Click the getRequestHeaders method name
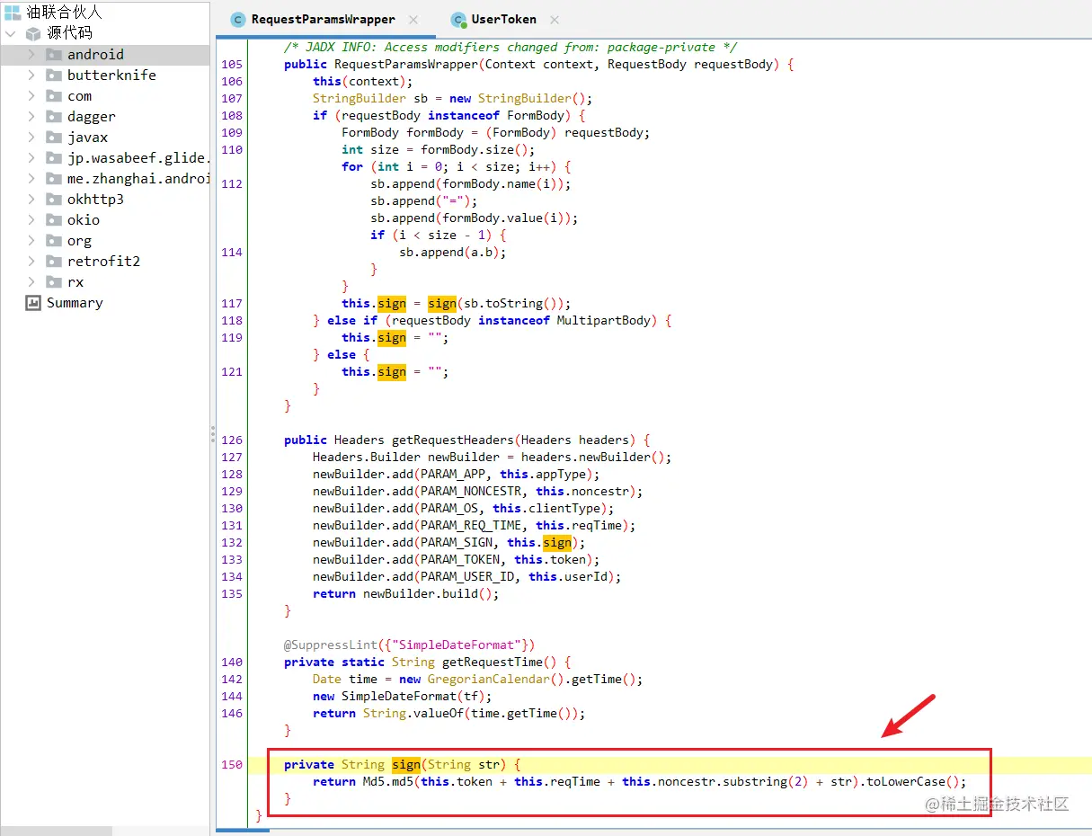The width and height of the screenshot is (1092, 836). pos(452,440)
